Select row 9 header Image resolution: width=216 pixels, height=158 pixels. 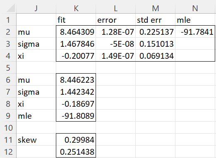point(8,115)
